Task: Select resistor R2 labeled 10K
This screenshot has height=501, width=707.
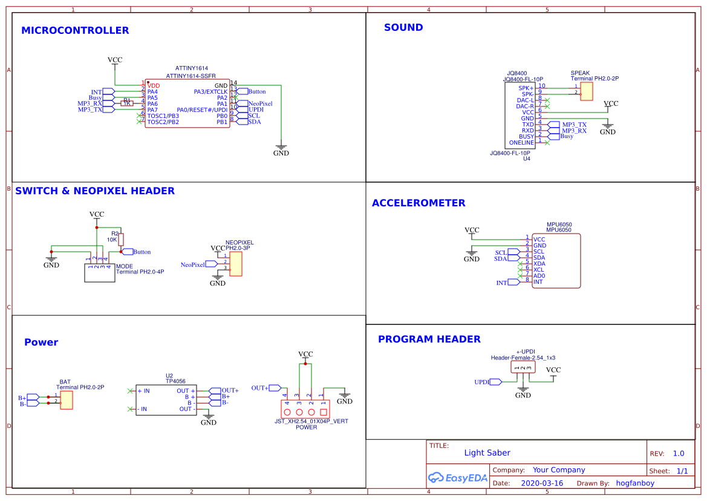Action: [x=120, y=238]
